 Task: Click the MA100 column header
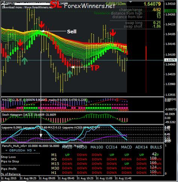[97, 147]
